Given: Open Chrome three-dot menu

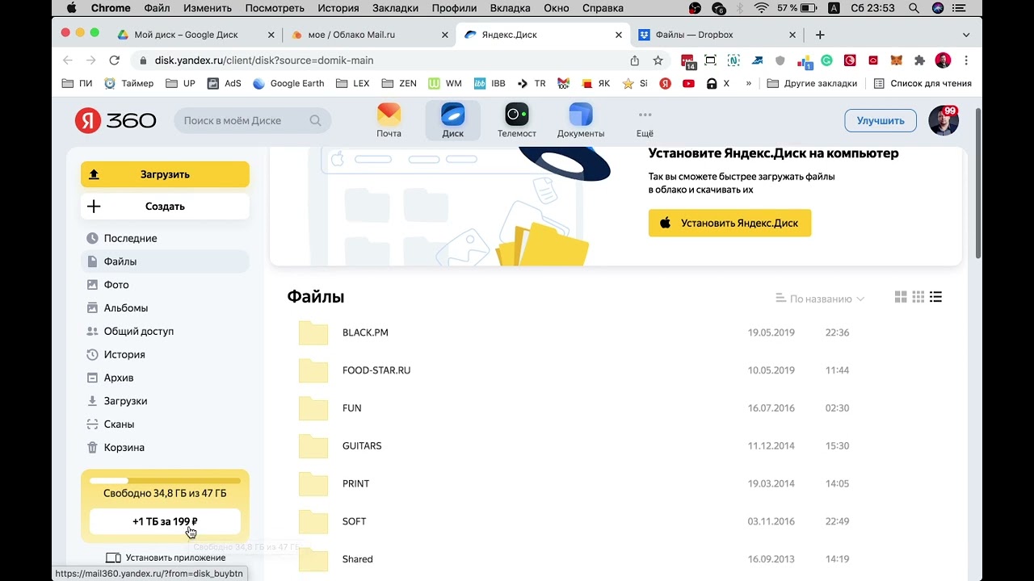Looking at the screenshot, I should pyautogui.click(x=966, y=61).
